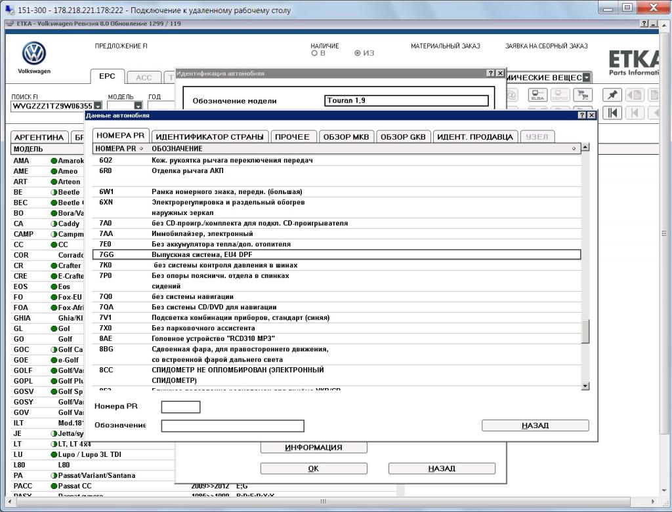The height and width of the screenshot is (512, 672).
Task: Expand the ХИМИЧЕСКИЕ ВЕЩЕСТВА dropdown arrow
Action: coord(587,77)
